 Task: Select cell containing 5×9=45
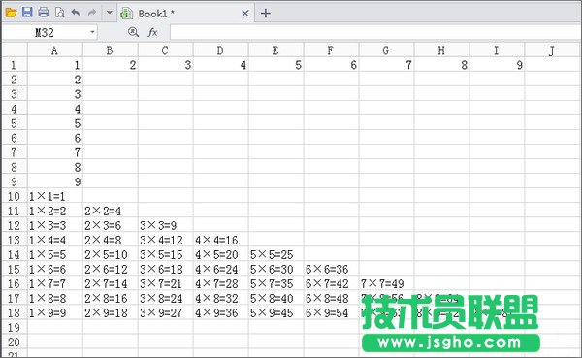pos(275,312)
